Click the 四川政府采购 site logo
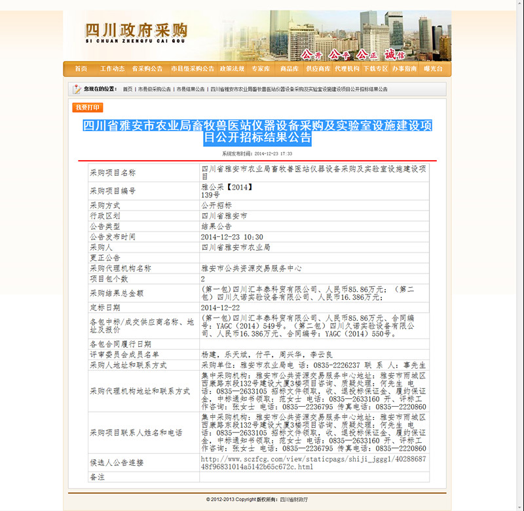 click(136, 32)
